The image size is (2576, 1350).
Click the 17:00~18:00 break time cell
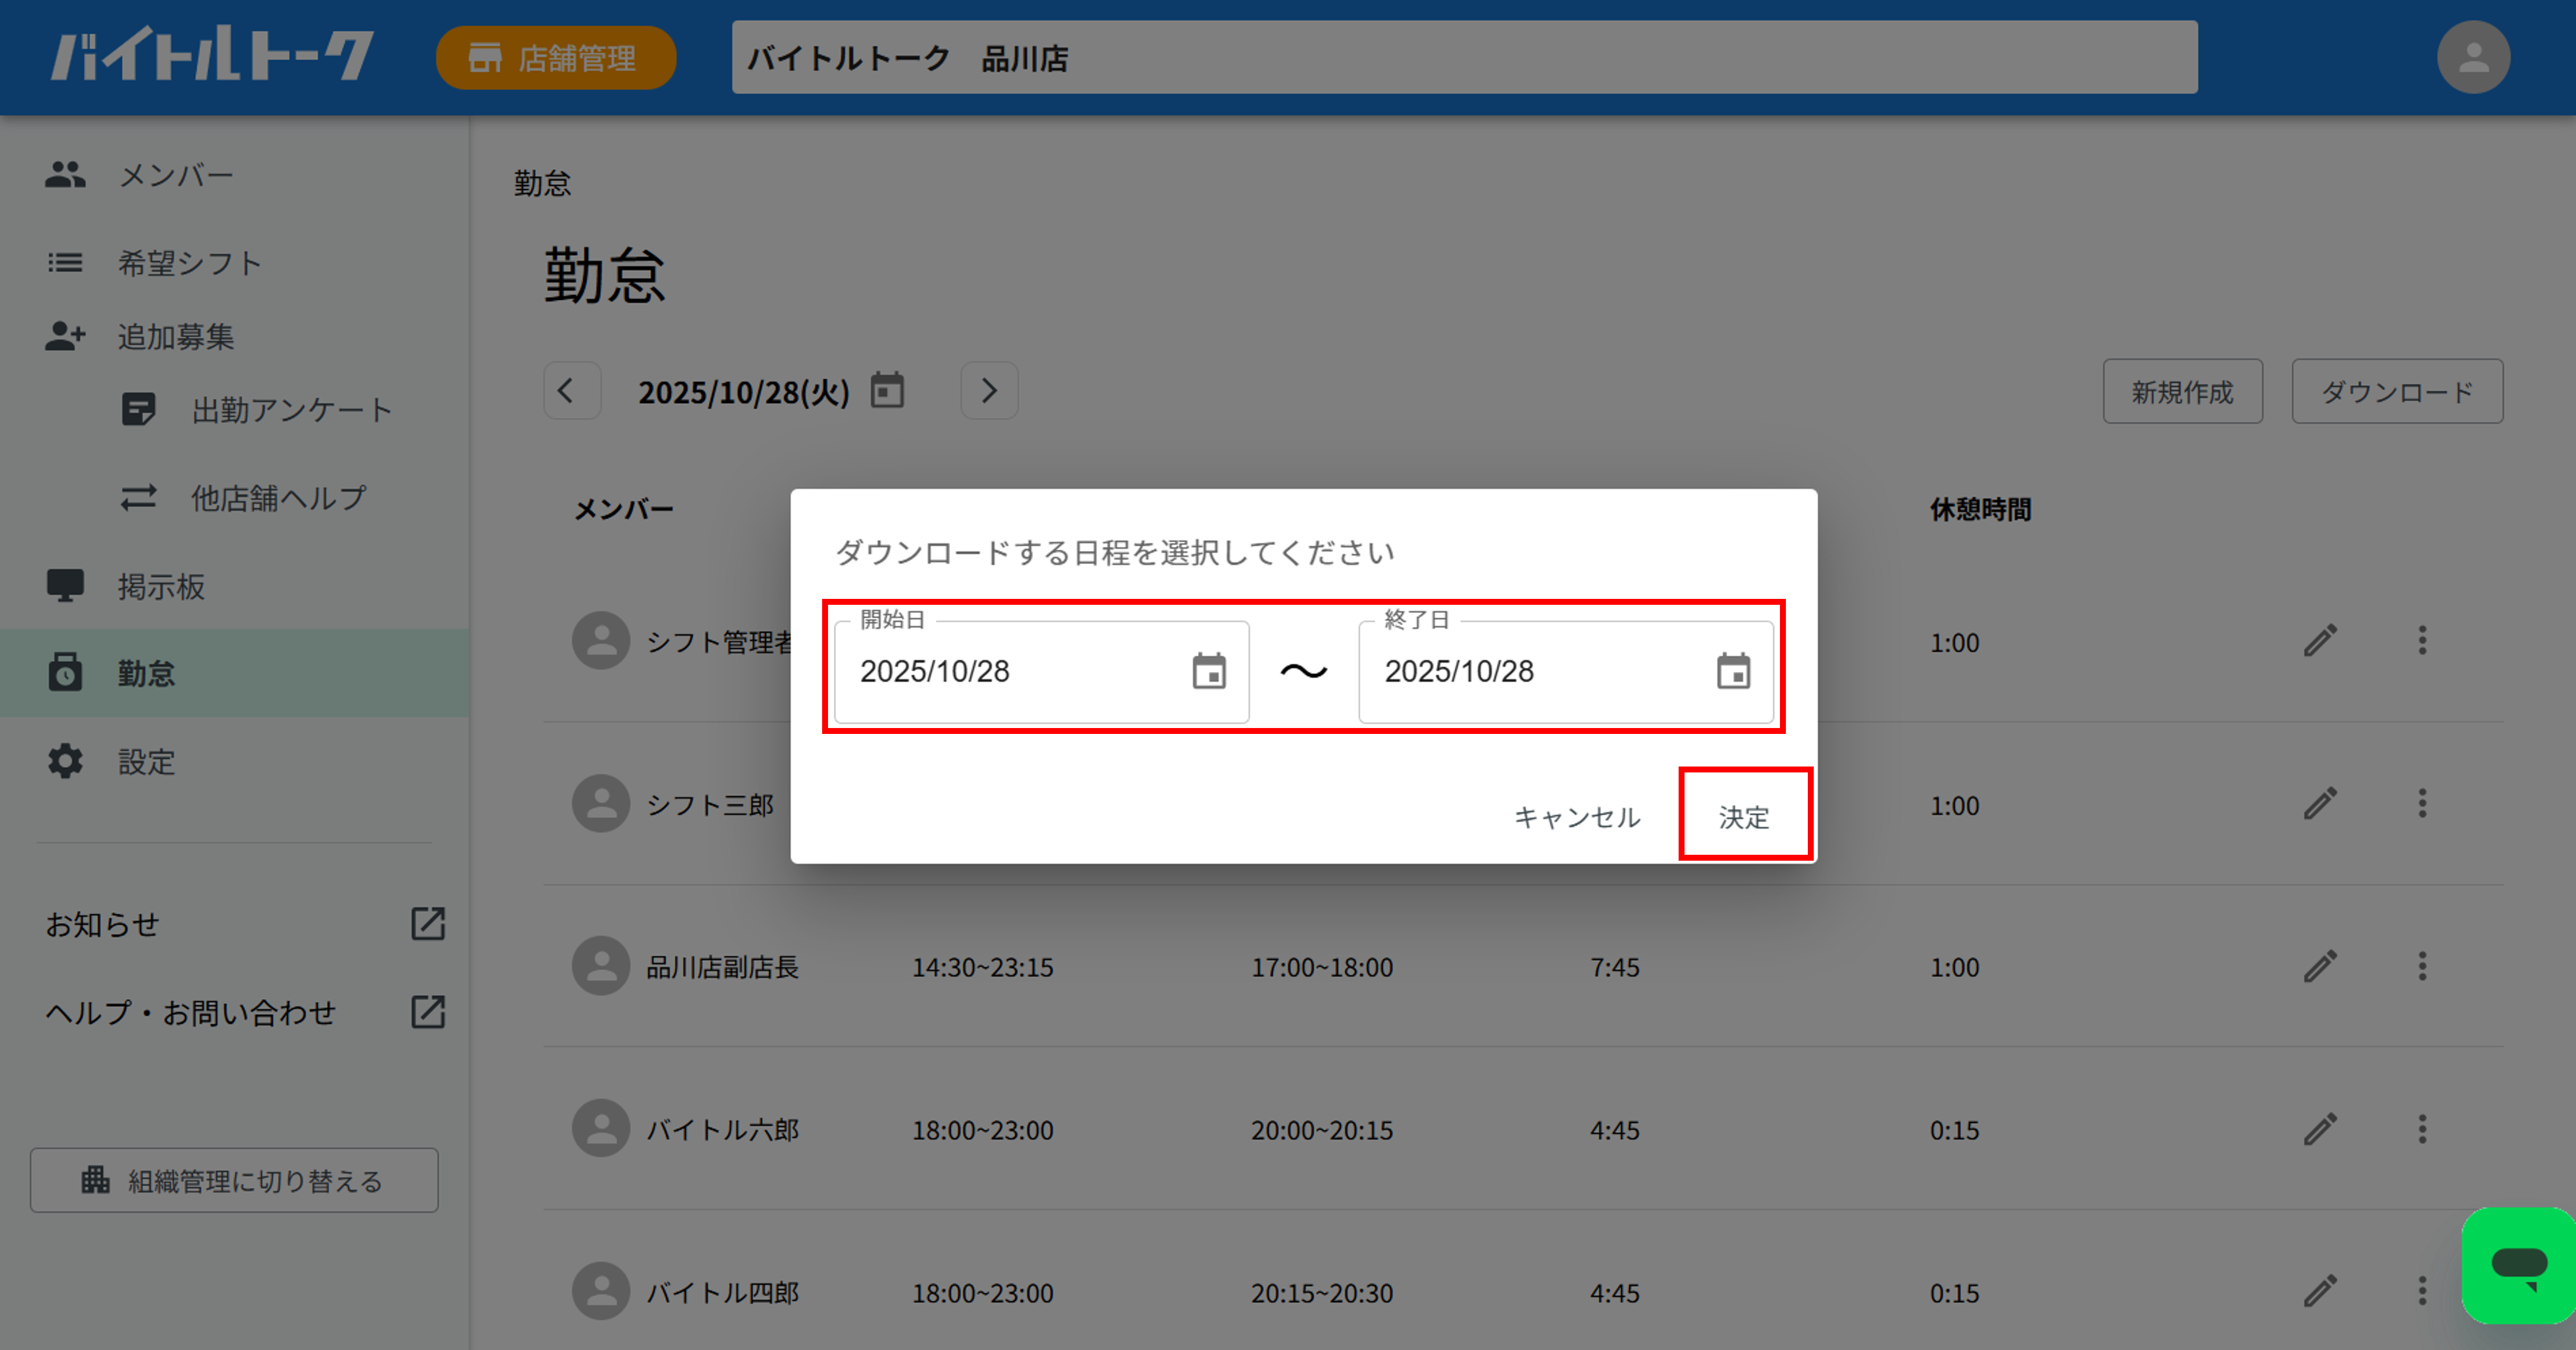(1322, 967)
